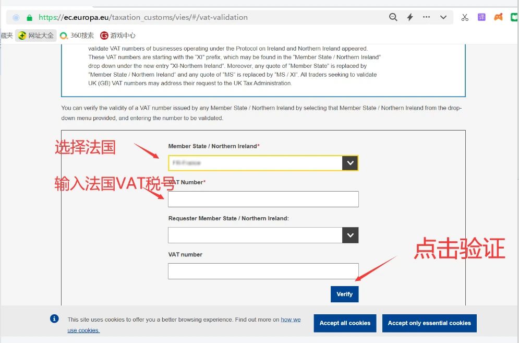Focus the required VAT Number input field
This screenshot has height=343, width=519.
tap(263, 199)
